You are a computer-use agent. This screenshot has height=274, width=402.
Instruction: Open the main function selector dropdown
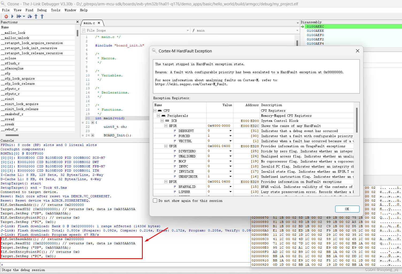tap(297, 30)
